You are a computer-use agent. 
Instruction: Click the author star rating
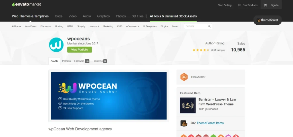pyautogui.click(x=201, y=50)
